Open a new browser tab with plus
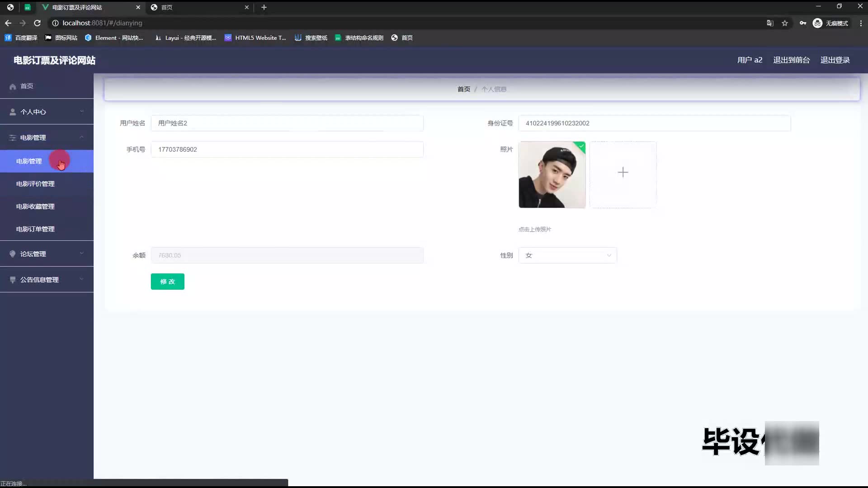This screenshot has width=868, height=488. click(264, 7)
